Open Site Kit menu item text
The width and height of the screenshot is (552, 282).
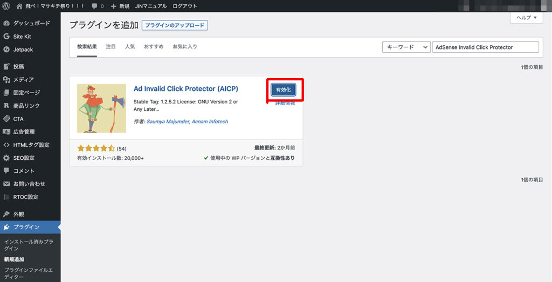(x=22, y=37)
